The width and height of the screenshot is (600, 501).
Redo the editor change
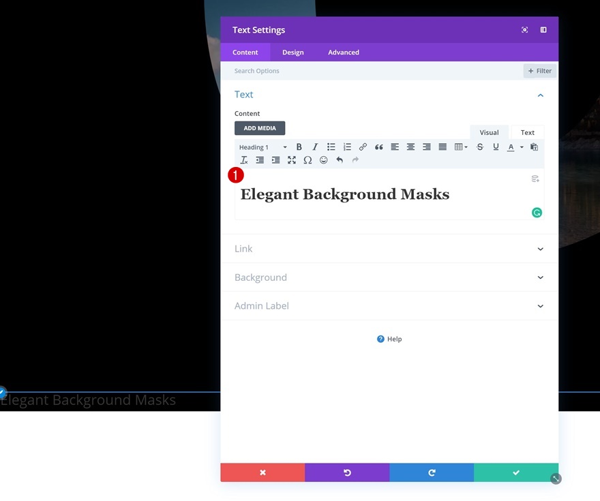coord(355,160)
